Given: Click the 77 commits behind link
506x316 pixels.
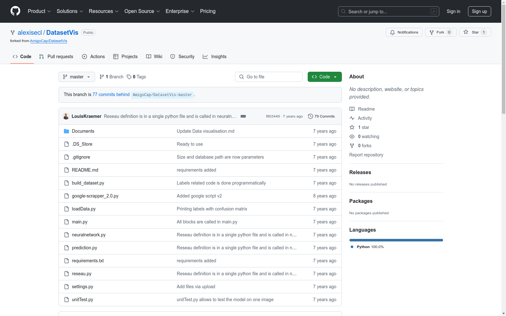Looking at the screenshot, I should (111, 94).
